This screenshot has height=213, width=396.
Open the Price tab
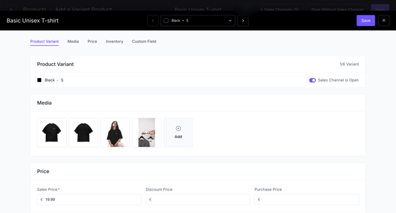tap(92, 41)
